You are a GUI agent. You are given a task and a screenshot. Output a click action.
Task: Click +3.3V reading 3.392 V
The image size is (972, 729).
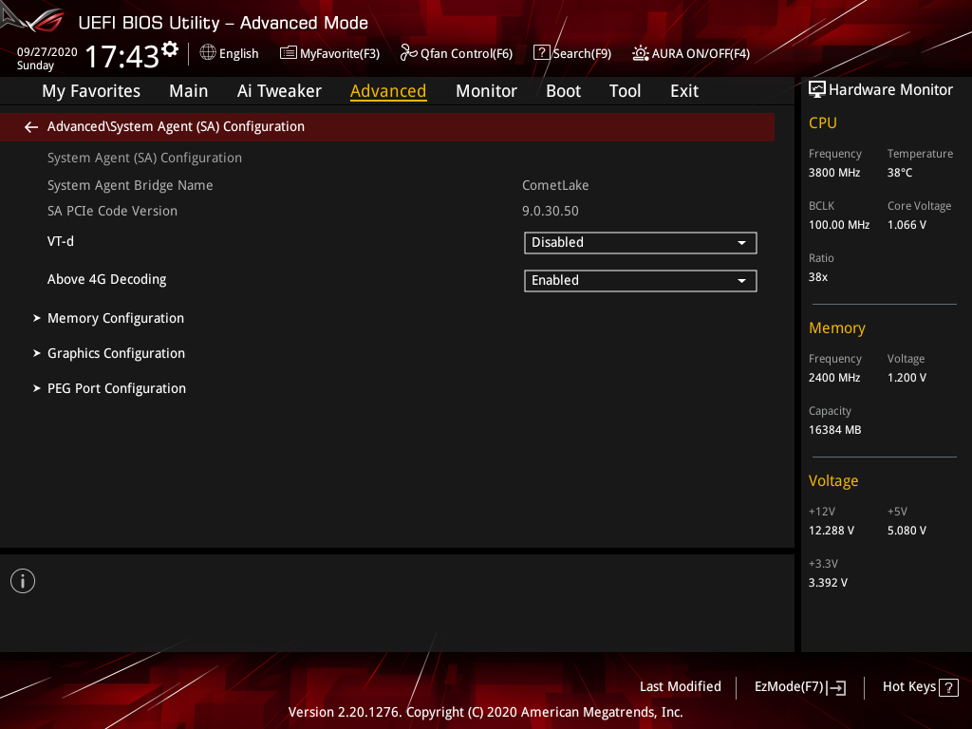[828, 583]
